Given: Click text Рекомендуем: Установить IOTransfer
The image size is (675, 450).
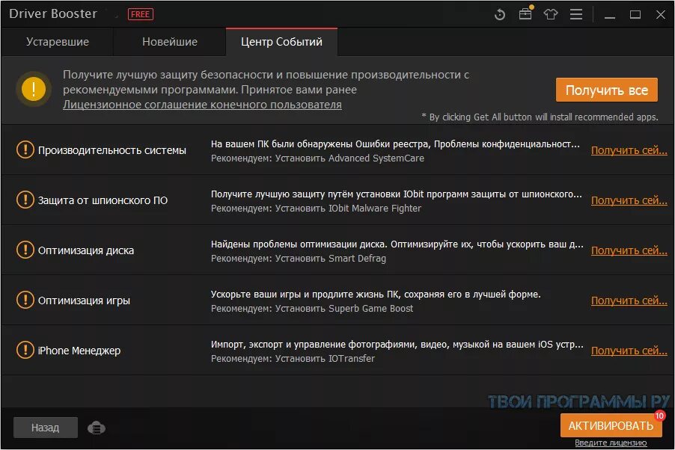Looking at the screenshot, I should pyautogui.click(x=293, y=358).
